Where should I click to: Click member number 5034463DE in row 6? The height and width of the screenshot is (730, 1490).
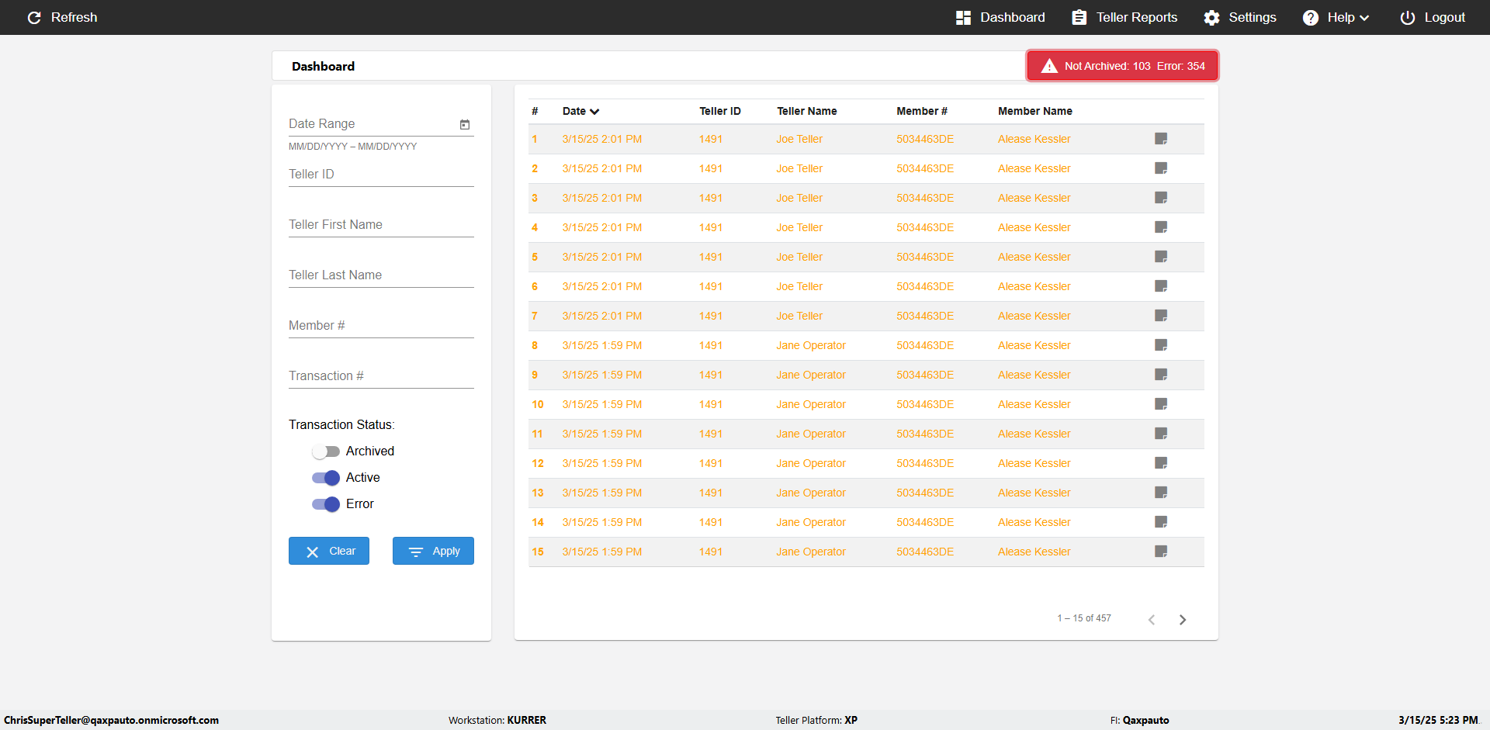coord(925,286)
